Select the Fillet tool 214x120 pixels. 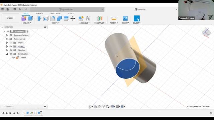coord(52,18)
